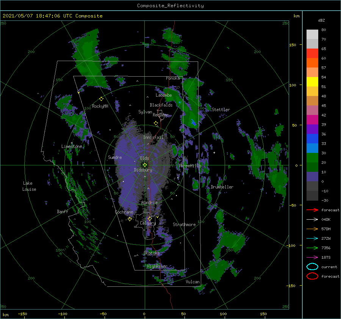
Task: Click the Airdrie city label
Action: tap(149, 203)
